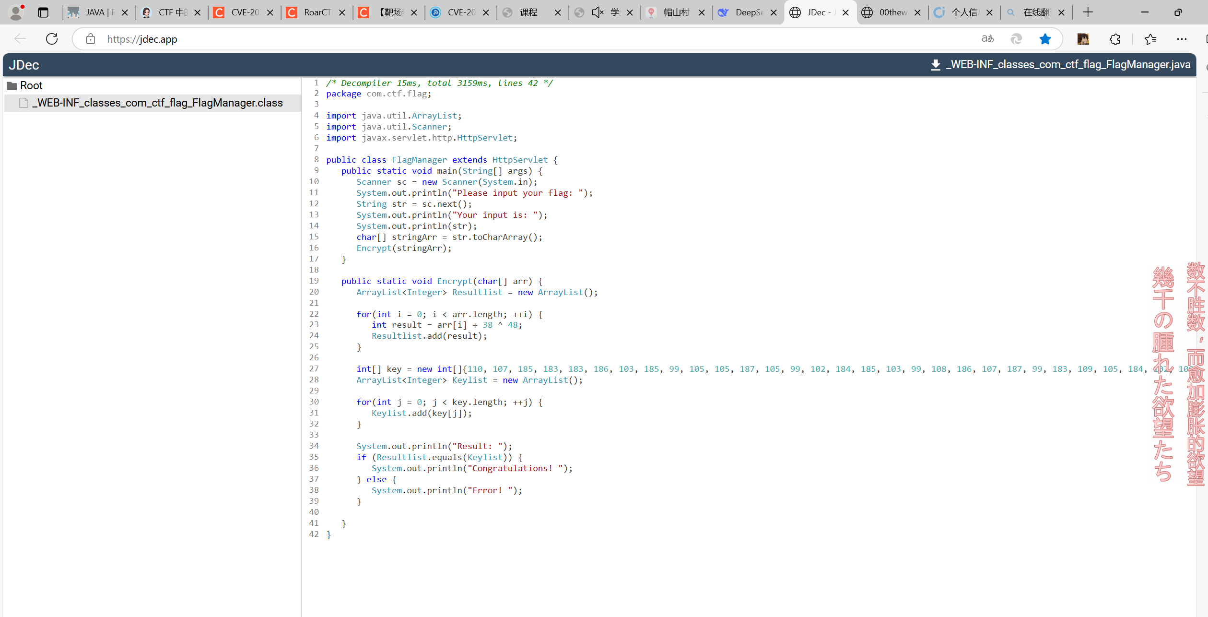The width and height of the screenshot is (1208, 617).
Task: Open the browser extensions puzzle icon
Action: pos(1115,39)
